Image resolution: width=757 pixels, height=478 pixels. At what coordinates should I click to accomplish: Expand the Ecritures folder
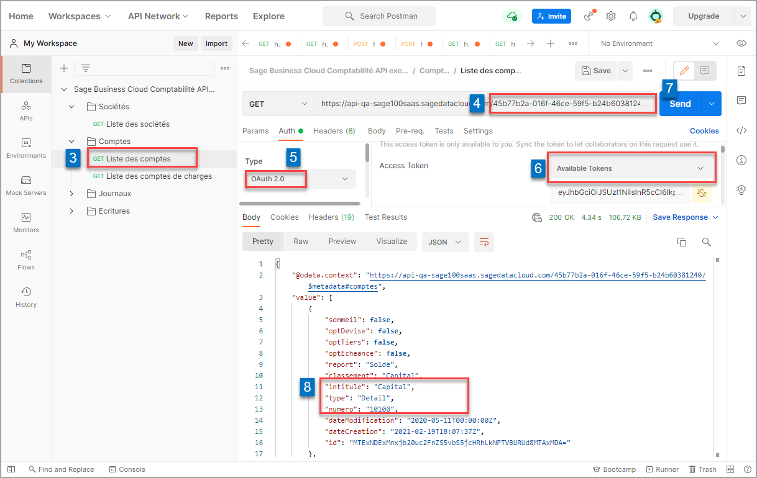point(71,211)
